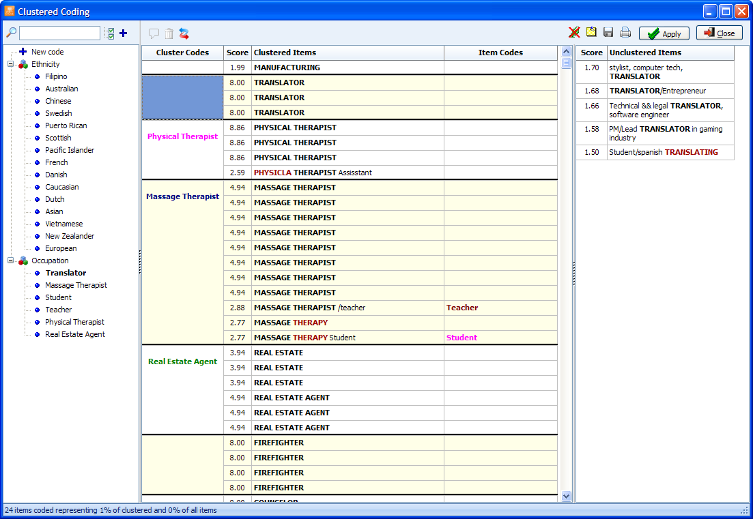Click the scroll down arrow of clustered list
This screenshot has width=753, height=519.
[565, 496]
